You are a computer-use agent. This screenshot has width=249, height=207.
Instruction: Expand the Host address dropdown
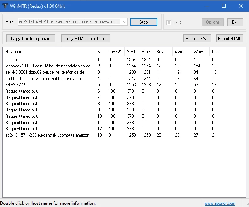124,22
